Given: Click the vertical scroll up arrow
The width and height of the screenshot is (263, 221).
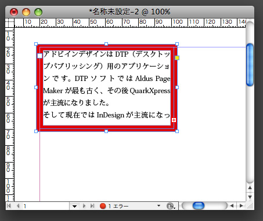Looking at the screenshot, I should 250,187.
